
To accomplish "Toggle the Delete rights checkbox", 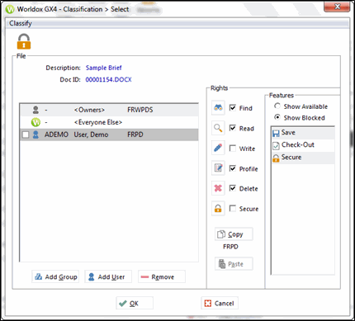I will 233,188.
